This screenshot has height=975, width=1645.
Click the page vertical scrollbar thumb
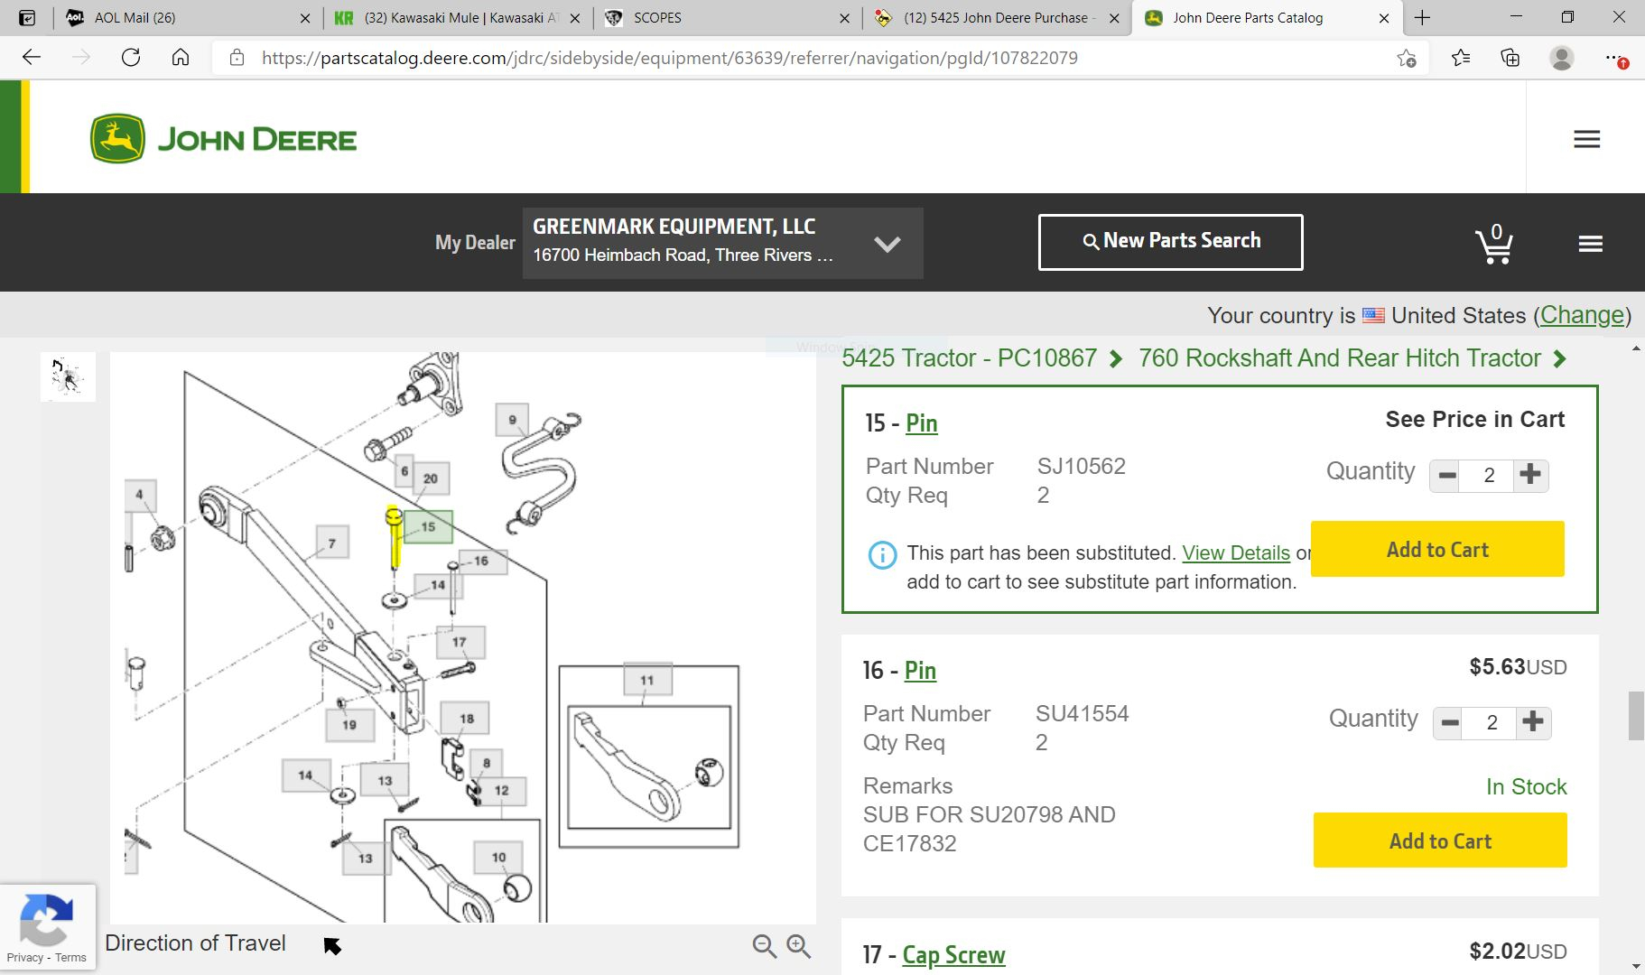click(1636, 715)
